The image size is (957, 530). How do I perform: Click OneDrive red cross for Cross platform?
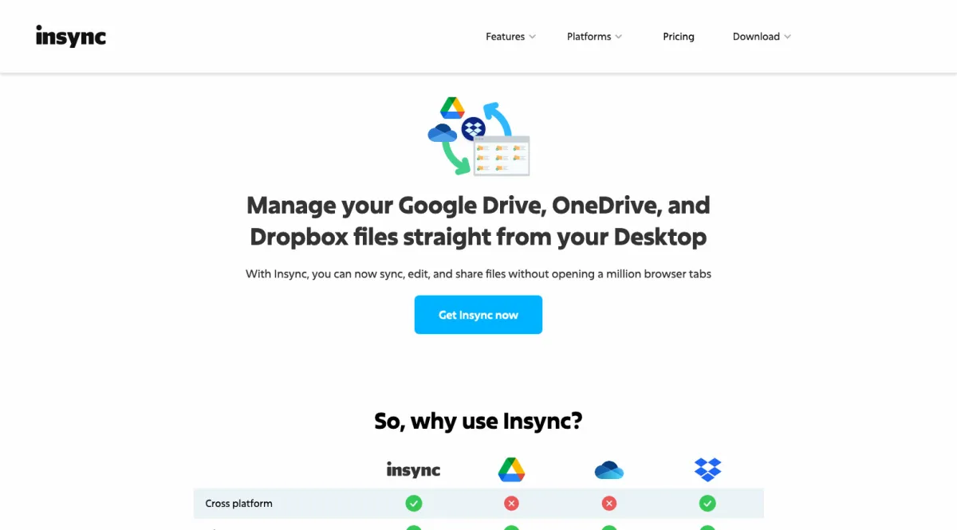pyautogui.click(x=609, y=504)
